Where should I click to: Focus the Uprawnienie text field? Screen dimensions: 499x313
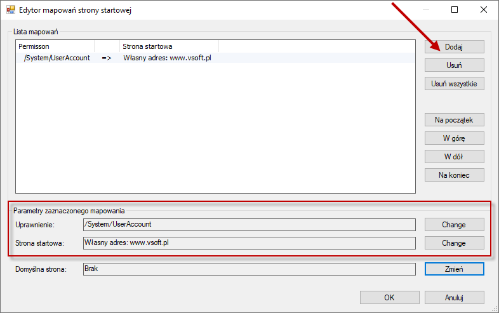click(x=249, y=225)
